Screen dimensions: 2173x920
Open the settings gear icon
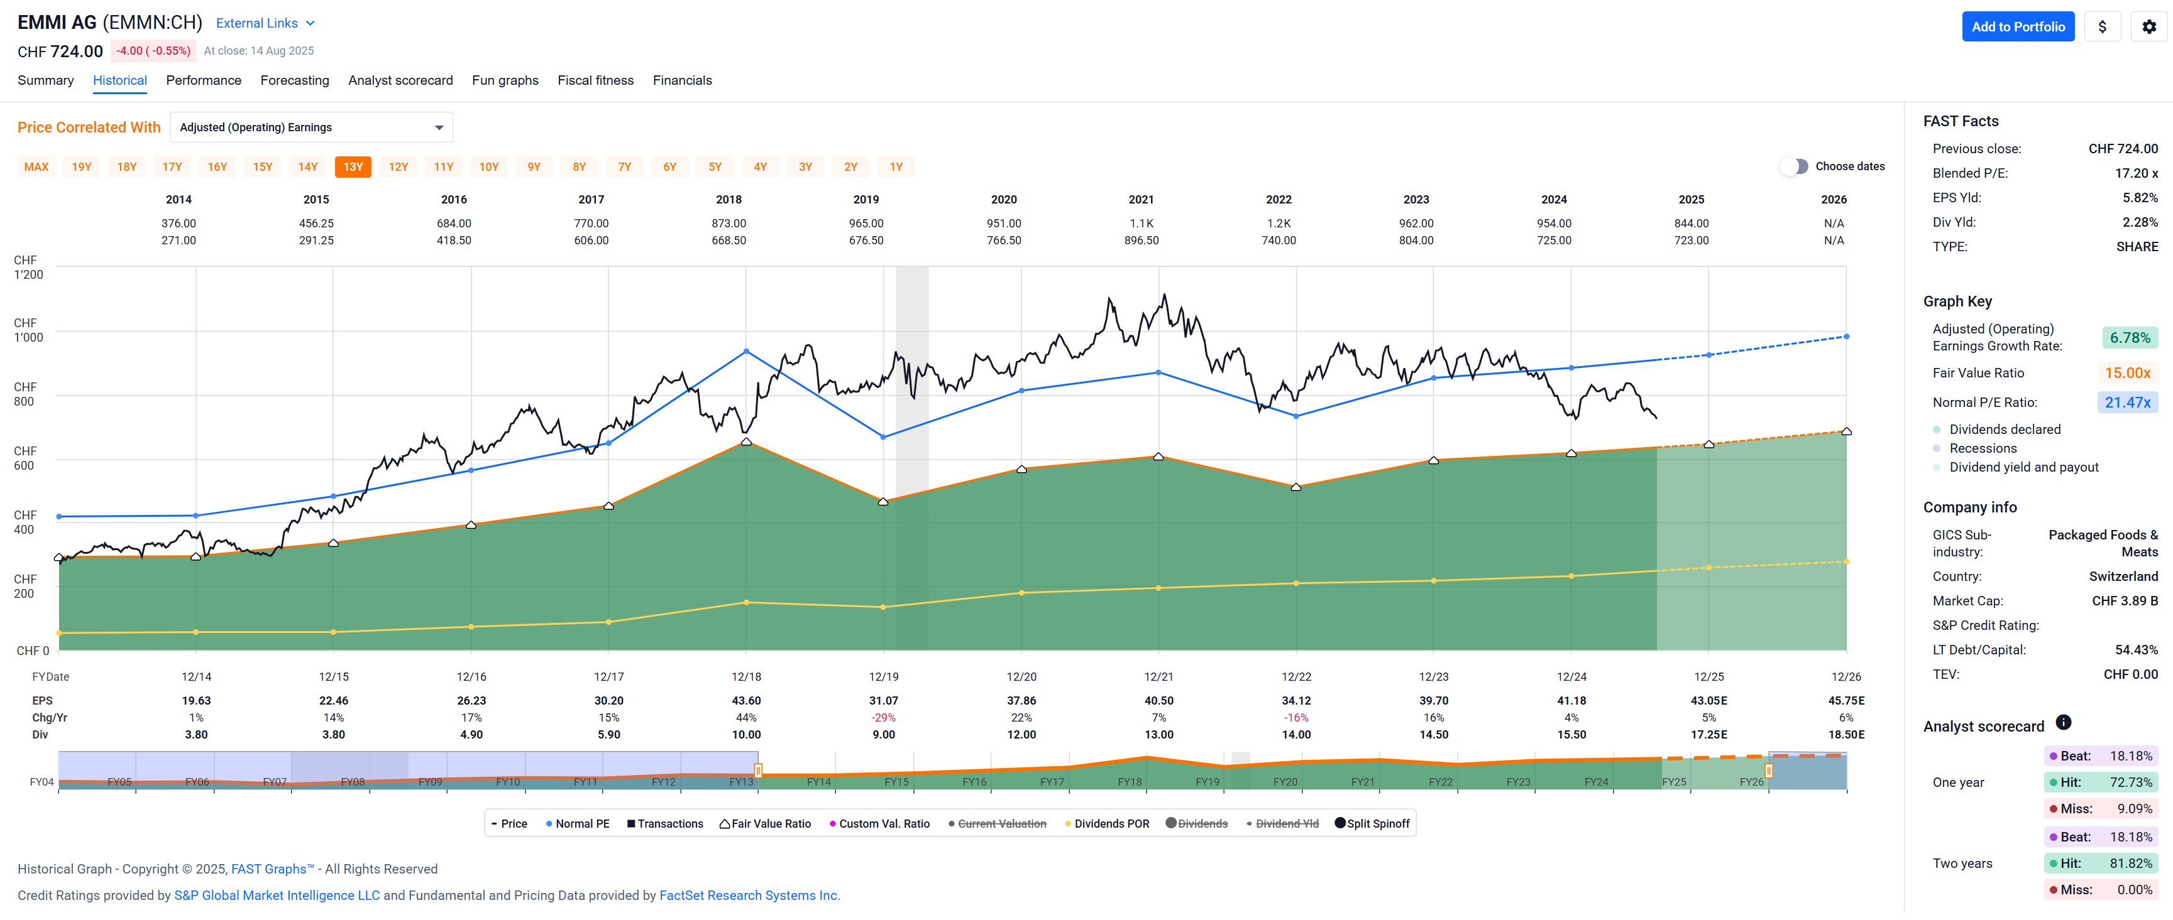point(2148,27)
